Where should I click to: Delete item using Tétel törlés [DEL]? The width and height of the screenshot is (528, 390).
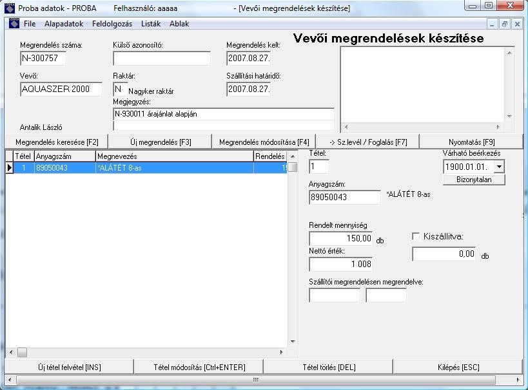[x=329, y=367]
